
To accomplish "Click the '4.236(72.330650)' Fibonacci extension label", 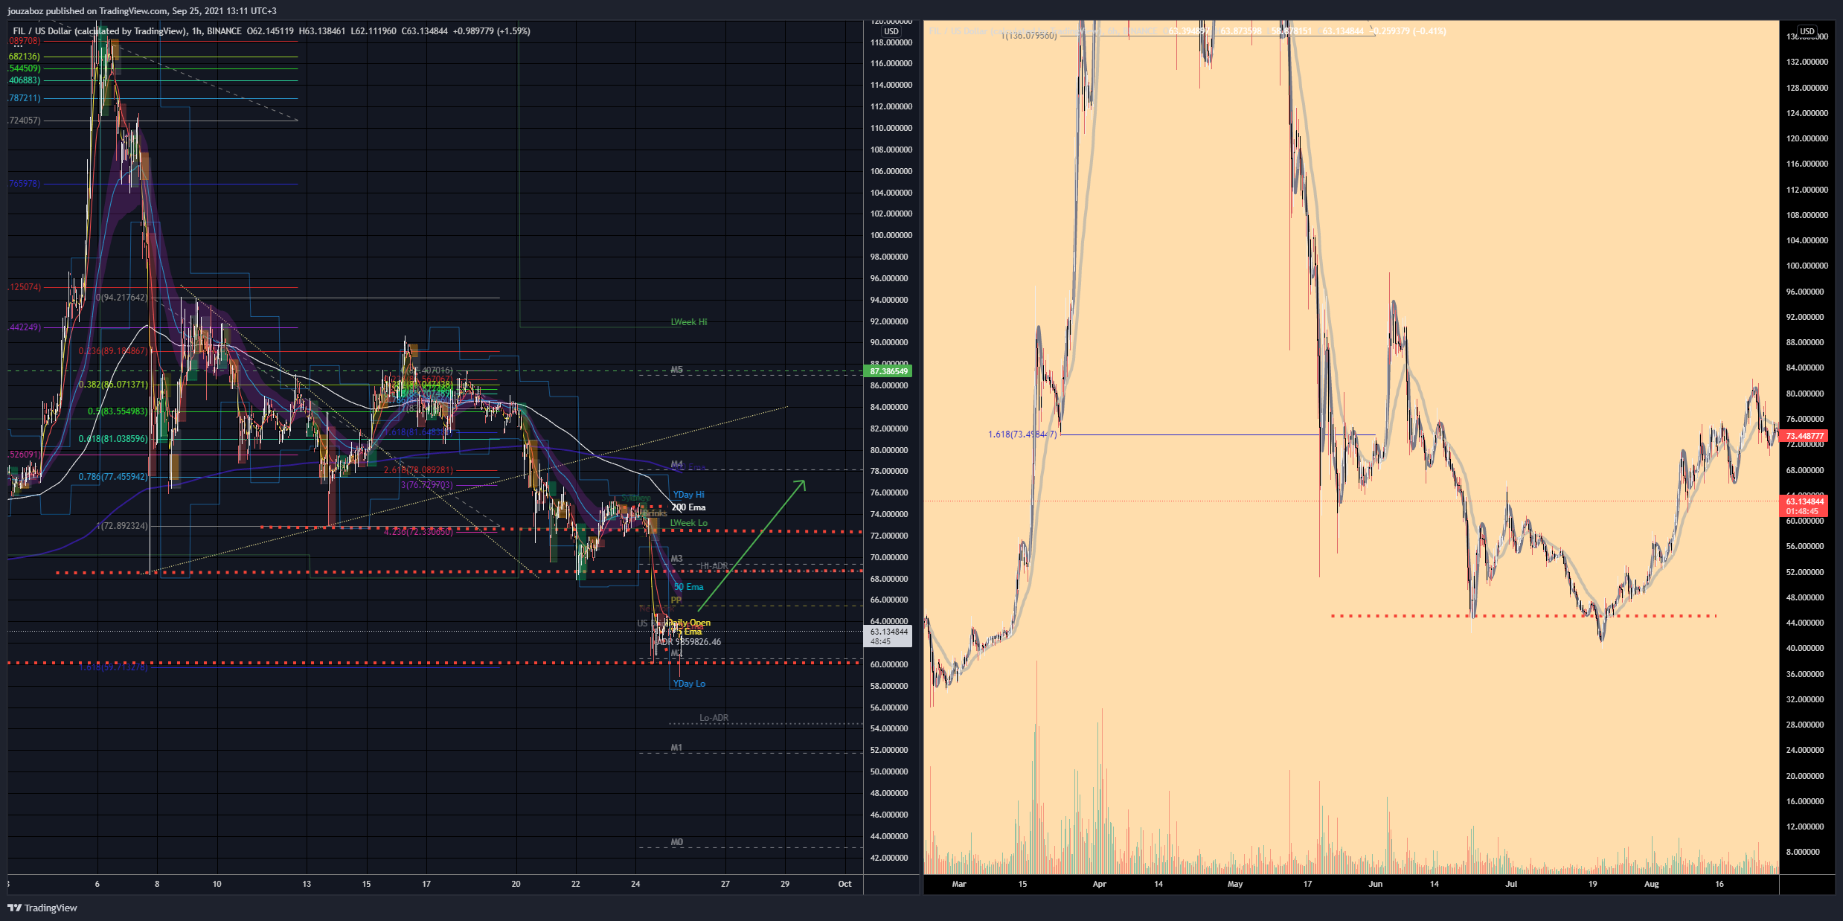I will (418, 532).
